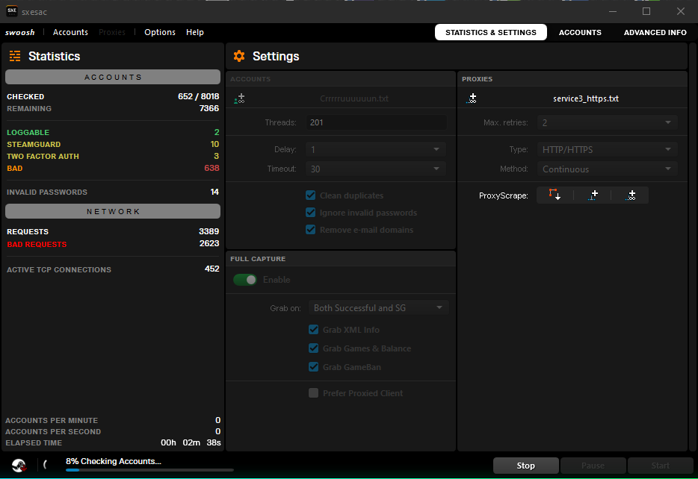Click the load proxies file icon
This screenshot has height=479, width=698.
472,98
